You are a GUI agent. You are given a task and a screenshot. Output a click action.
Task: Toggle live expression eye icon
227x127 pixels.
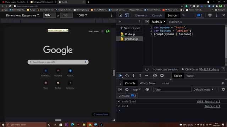coord(147,90)
